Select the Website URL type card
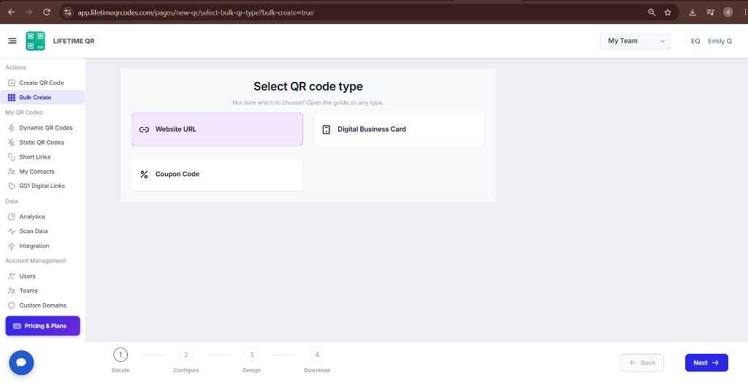The height and width of the screenshot is (383, 748). click(217, 129)
